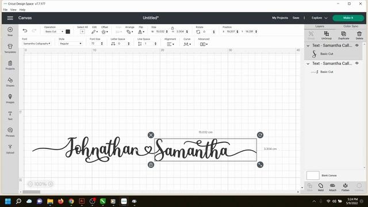Click the resize handle on Samantha selection
This screenshot has width=368, height=207.
point(260,165)
